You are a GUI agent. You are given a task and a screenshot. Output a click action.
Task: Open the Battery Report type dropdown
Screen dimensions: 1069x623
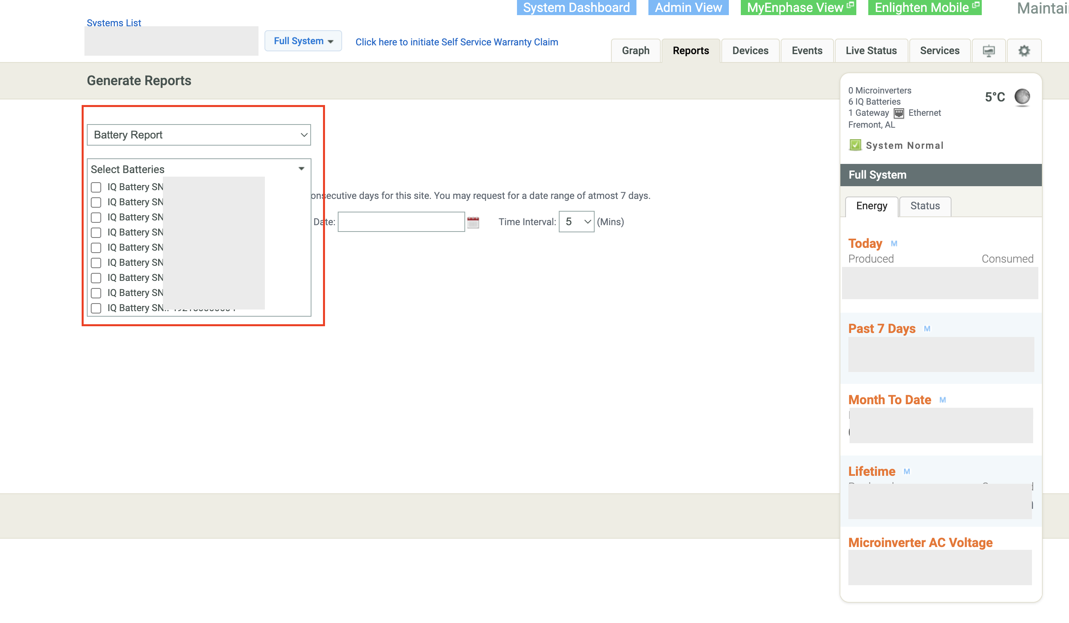point(198,135)
